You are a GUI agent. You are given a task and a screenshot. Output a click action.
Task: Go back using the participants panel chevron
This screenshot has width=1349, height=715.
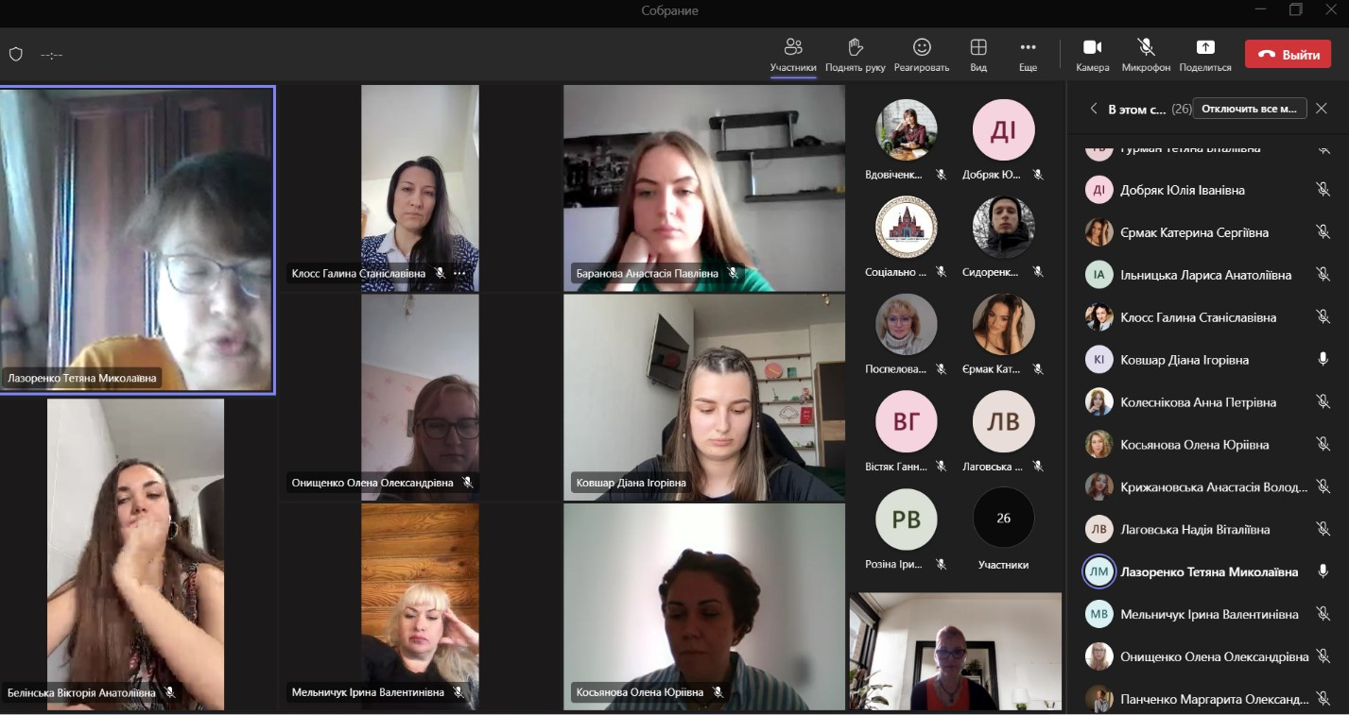tap(1094, 109)
